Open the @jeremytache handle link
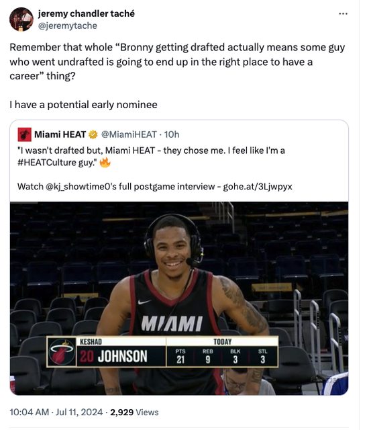The width and height of the screenshot is (369, 430). pyautogui.click(x=67, y=26)
